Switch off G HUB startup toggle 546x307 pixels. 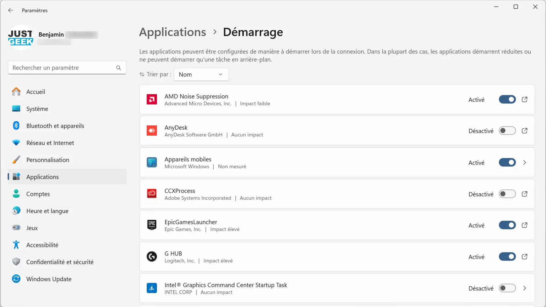click(507, 257)
